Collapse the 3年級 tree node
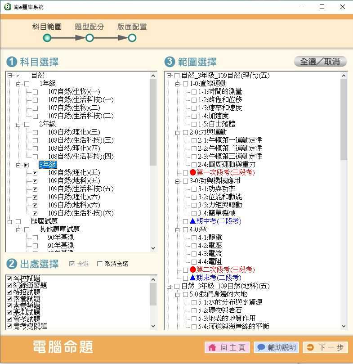353x364 pixels. pyautogui.click(x=18, y=165)
